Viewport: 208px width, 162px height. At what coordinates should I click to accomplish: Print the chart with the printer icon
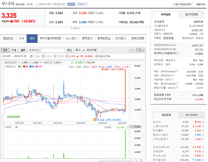tap(143, 50)
